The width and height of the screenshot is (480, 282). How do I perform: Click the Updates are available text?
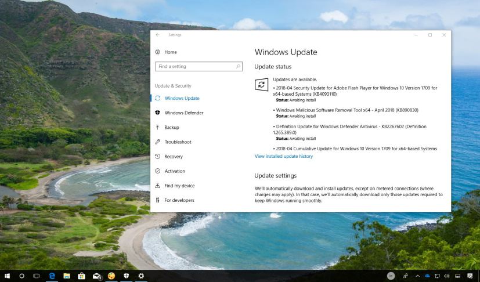pyautogui.click(x=295, y=79)
